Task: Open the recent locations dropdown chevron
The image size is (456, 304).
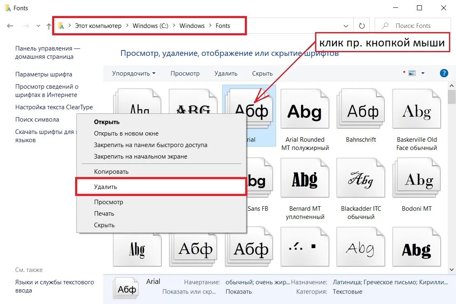Action: (38, 26)
